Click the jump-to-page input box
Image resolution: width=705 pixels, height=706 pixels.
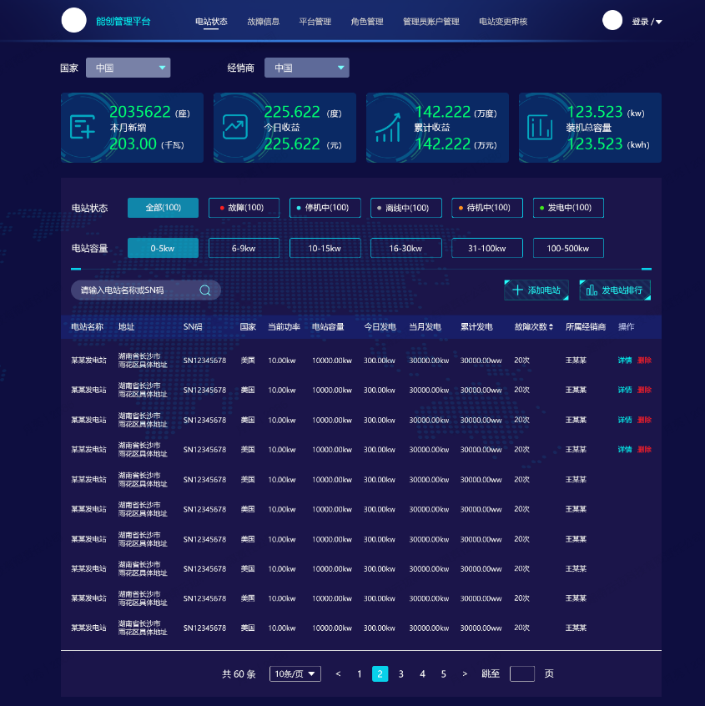point(522,673)
